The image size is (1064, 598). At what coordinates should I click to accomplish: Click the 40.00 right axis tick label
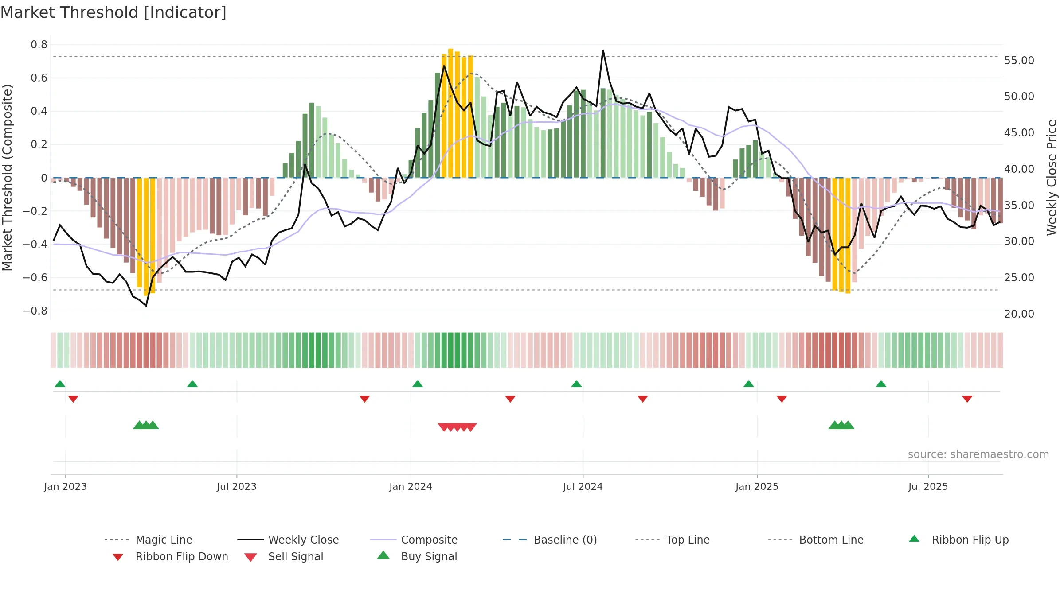[1019, 169]
